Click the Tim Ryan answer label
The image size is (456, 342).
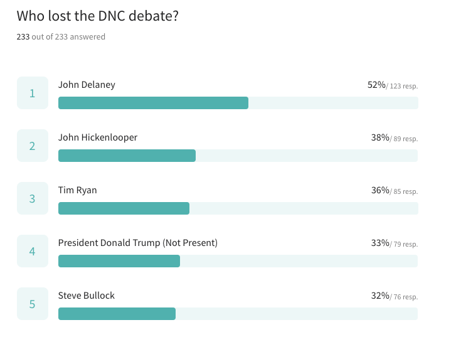tap(77, 190)
